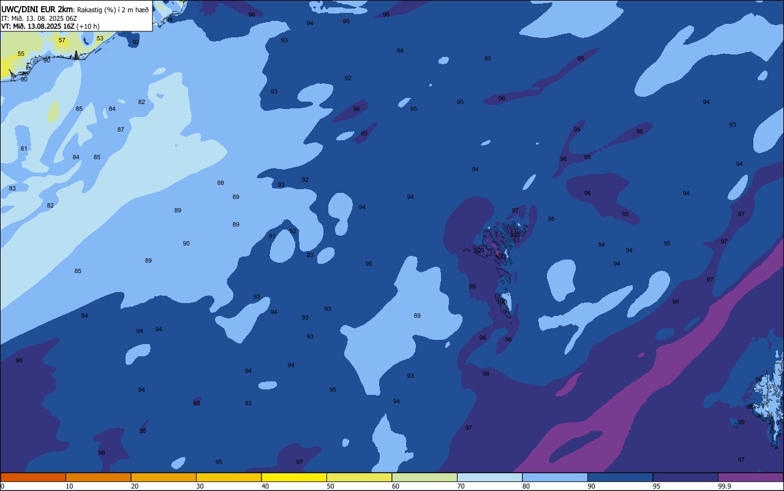Click the 40–50 bright yellow legend swatch
Screen dimensions: 784x491
[x=294, y=477]
